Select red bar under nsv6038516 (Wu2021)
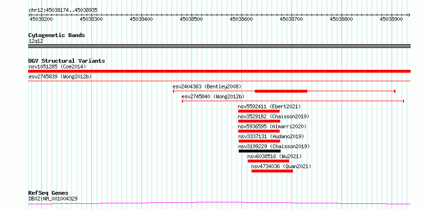This screenshot has width=424, height=209. point(269,161)
